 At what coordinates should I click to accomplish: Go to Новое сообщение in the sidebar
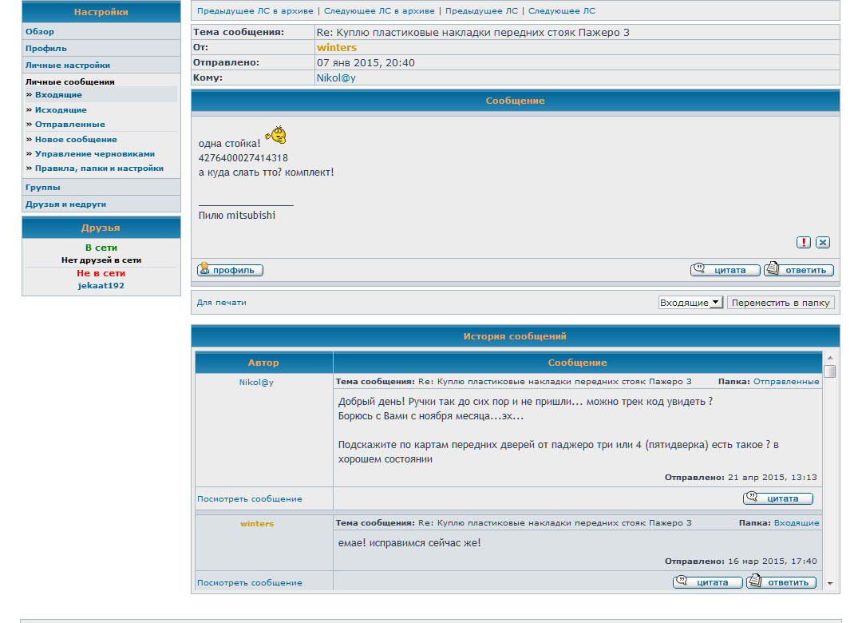[x=76, y=140]
